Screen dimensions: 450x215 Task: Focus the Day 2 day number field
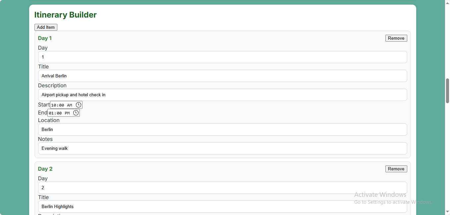pos(222,188)
